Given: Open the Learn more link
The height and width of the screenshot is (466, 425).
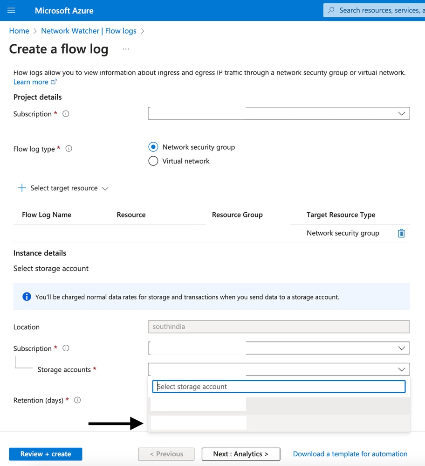Looking at the screenshot, I should [31, 82].
